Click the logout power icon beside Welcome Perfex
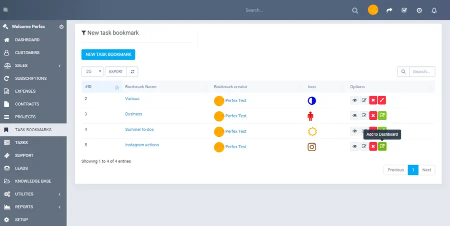 point(61,26)
